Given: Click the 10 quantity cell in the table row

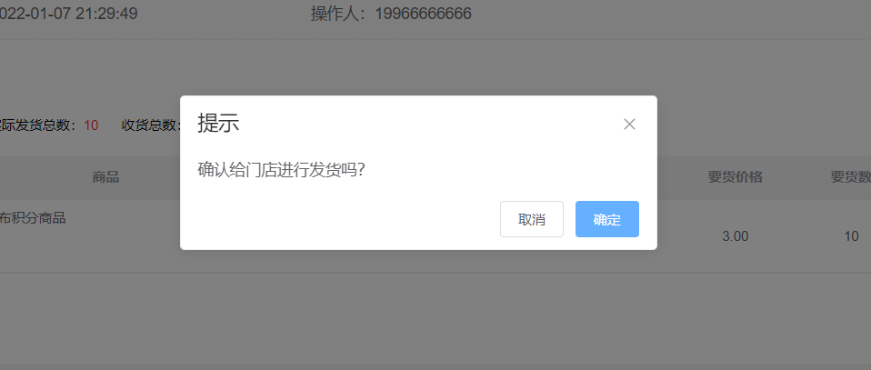Looking at the screenshot, I should 851,236.
